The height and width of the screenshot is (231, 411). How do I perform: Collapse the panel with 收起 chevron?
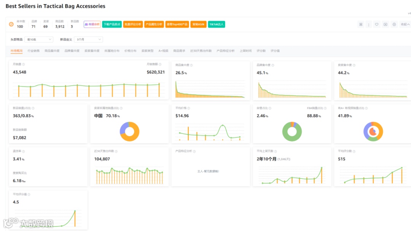[x=405, y=24]
